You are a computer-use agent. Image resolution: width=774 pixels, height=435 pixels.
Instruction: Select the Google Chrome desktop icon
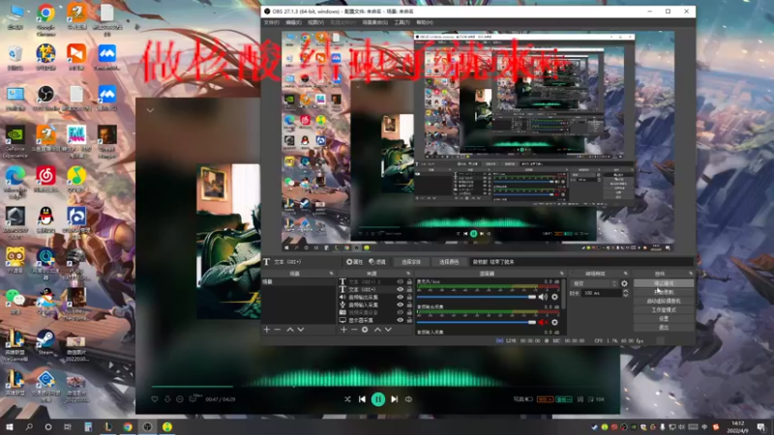tap(45, 20)
